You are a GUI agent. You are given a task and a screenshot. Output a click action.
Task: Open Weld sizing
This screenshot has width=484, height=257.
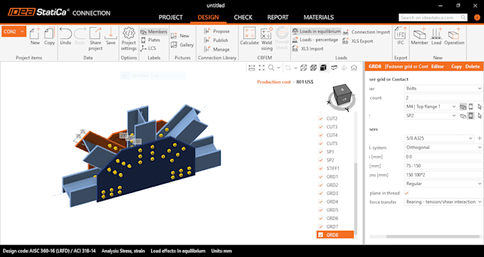(267, 39)
